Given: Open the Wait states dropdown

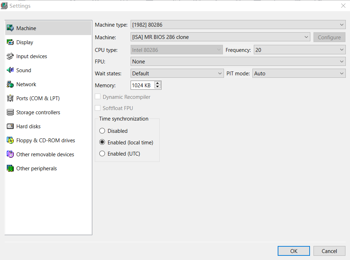Looking at the screenshot, I should pos(177,73).
